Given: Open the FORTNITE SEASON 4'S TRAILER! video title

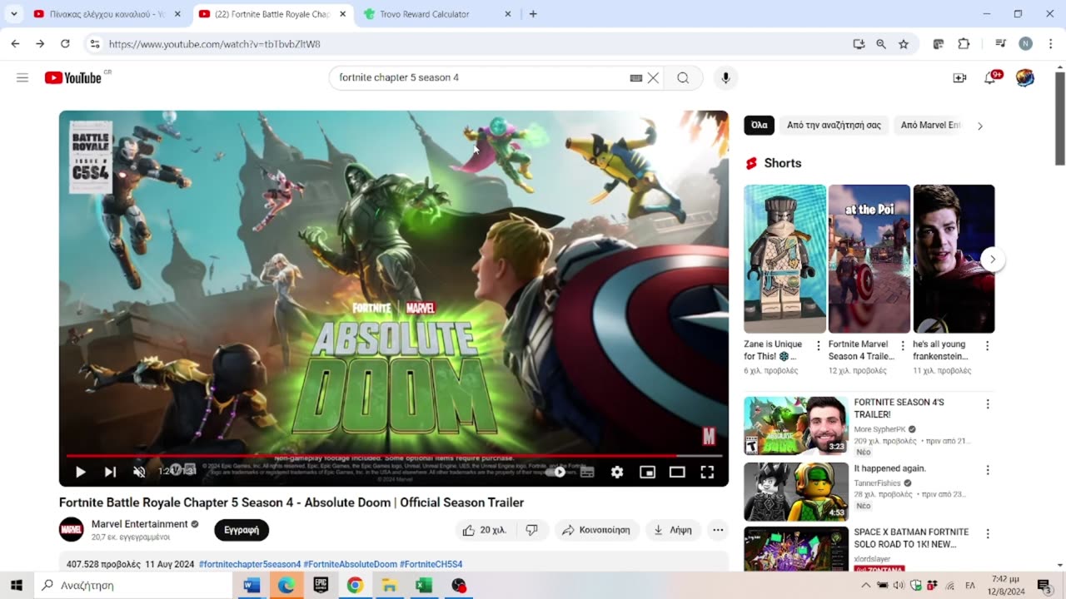Looking at the screenshot, I should pos(899,408).
